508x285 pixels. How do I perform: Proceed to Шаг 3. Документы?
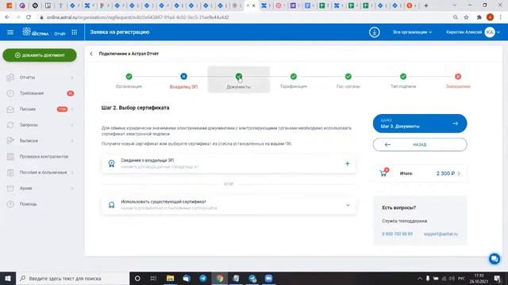tap(420, 123)
